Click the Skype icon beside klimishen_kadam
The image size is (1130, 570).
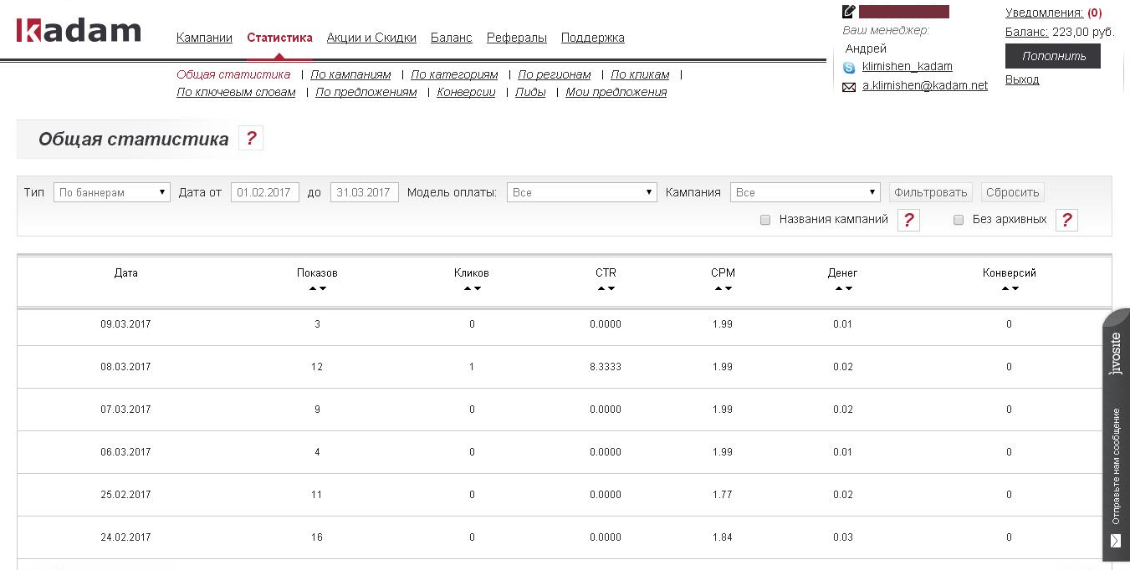tap(849, 68)
